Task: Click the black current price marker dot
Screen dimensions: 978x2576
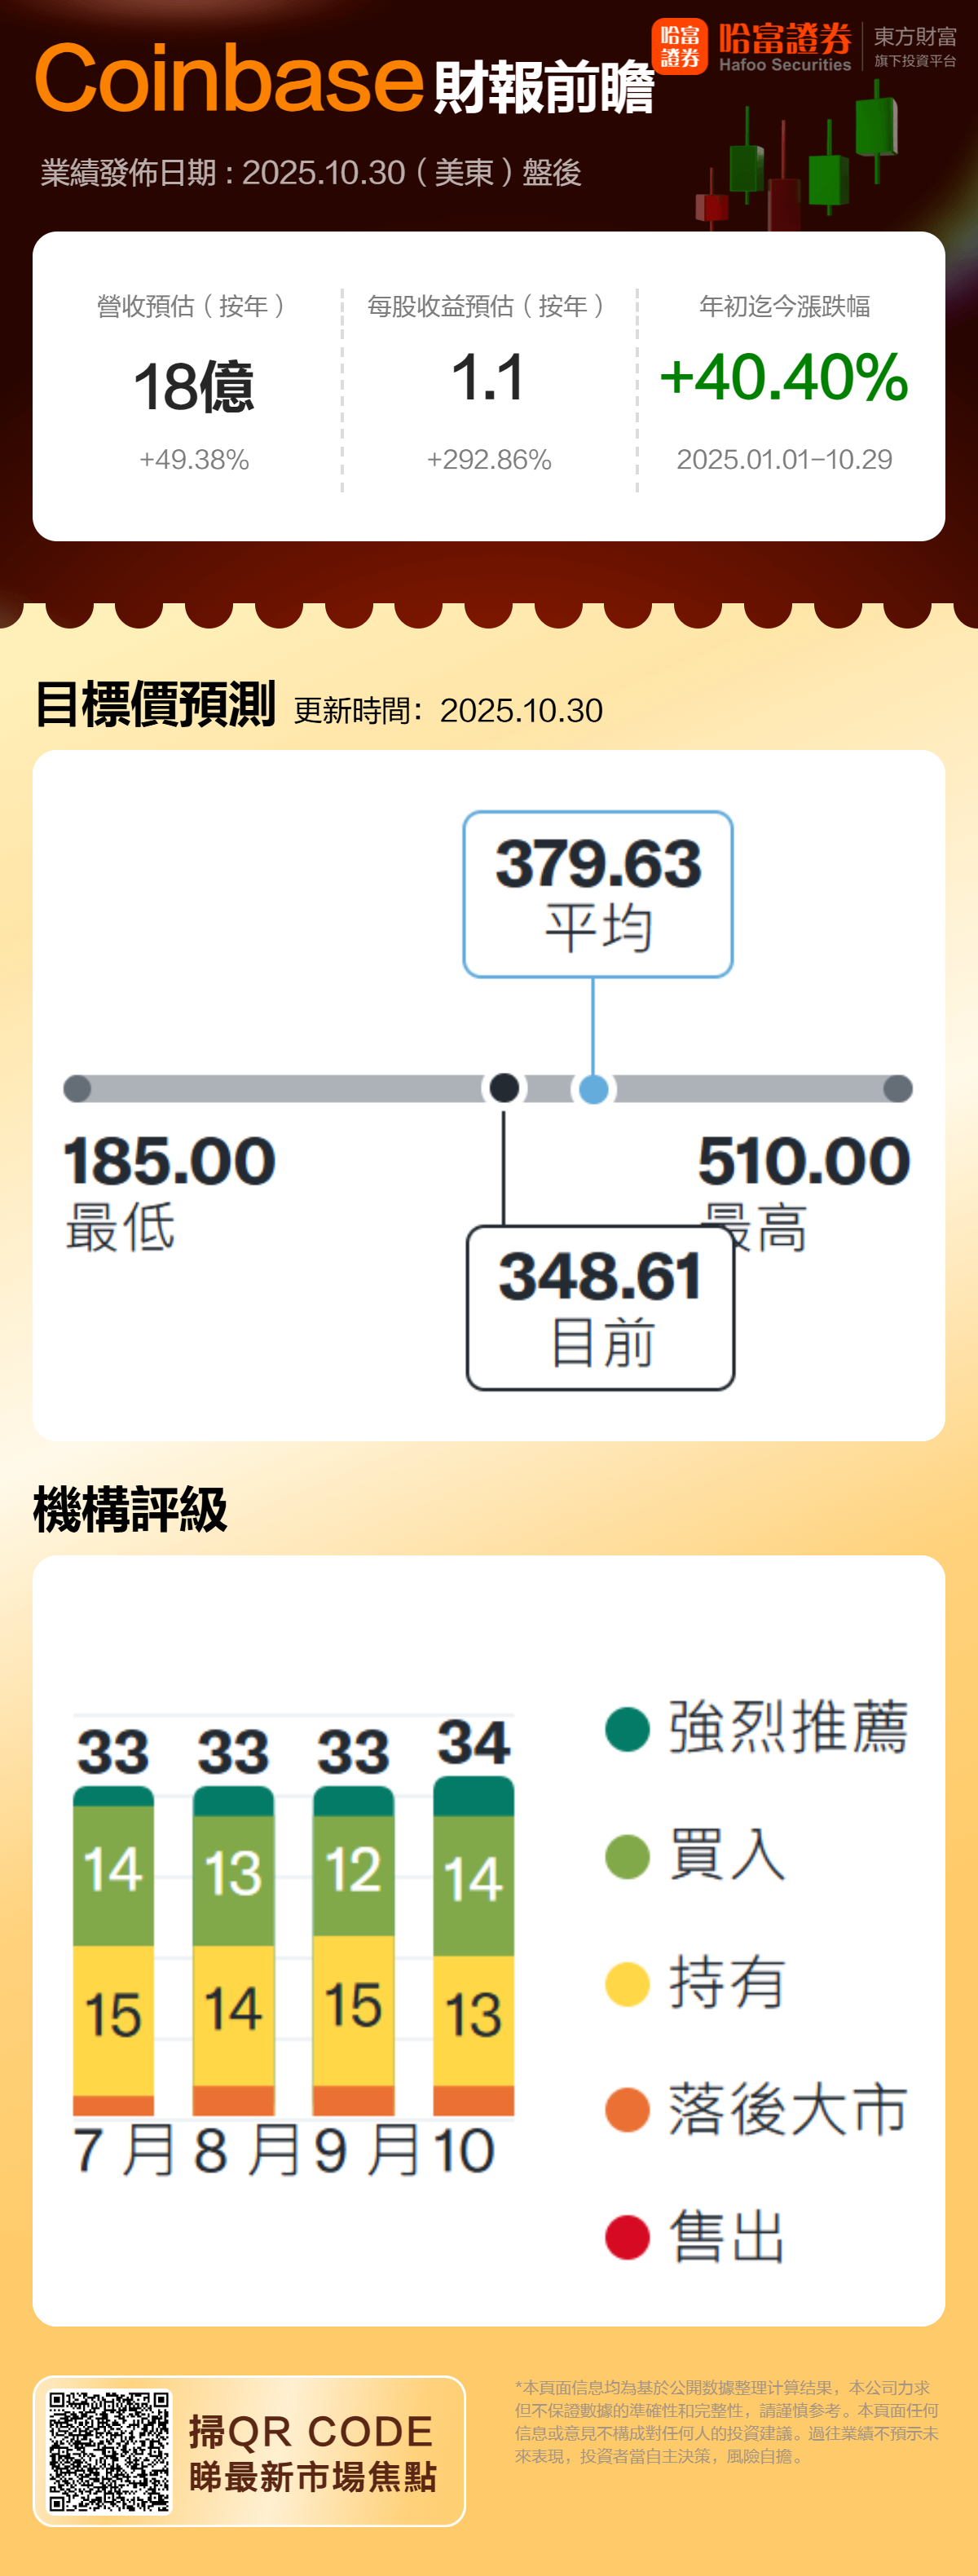Action: tap(504, 1088)
